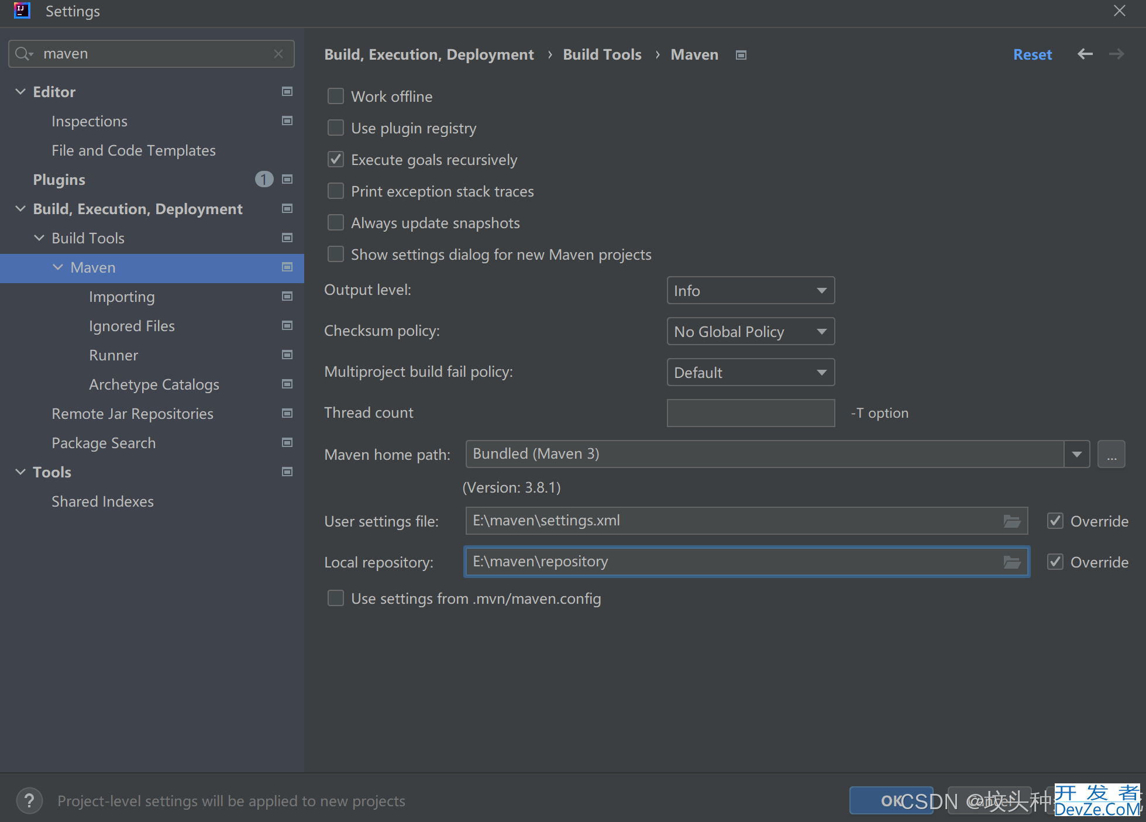Collapse the Maven tree node
1146x822 pixels.
tap(58, 267)
